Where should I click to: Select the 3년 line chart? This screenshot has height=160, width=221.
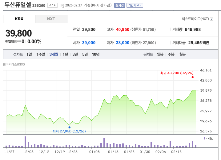(x=75, y=54)
